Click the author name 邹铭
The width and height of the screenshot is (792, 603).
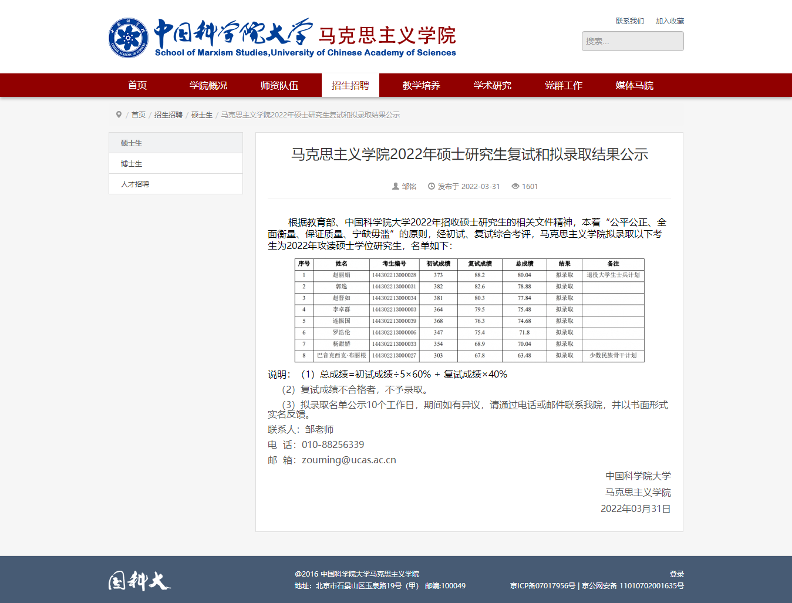[x=409, y=186]
